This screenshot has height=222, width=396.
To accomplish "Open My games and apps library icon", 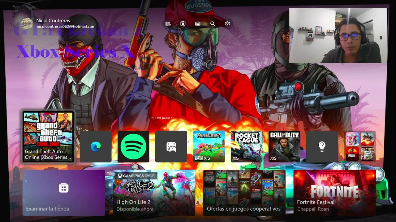I will 168,24.
